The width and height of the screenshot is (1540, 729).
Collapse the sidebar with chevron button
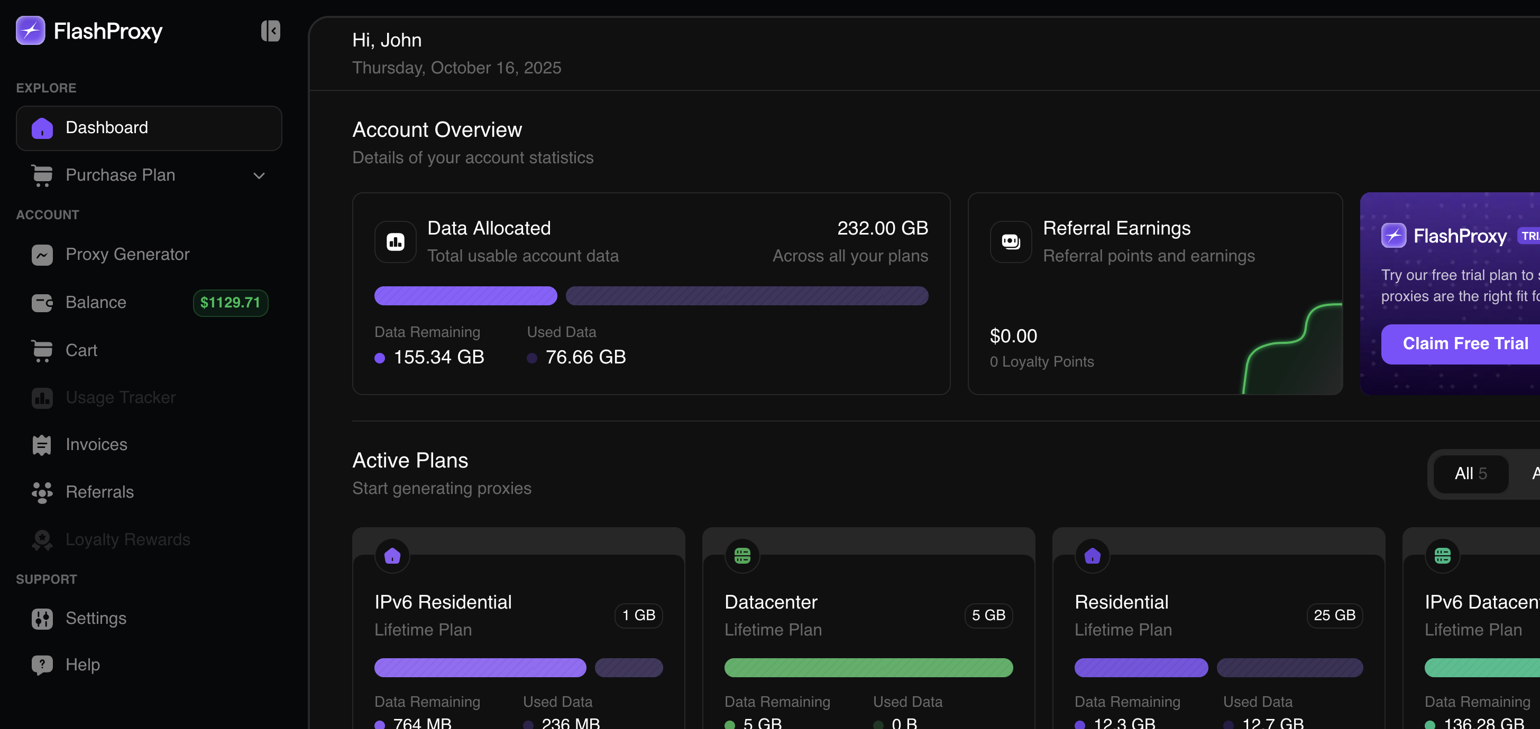[270, 31]
